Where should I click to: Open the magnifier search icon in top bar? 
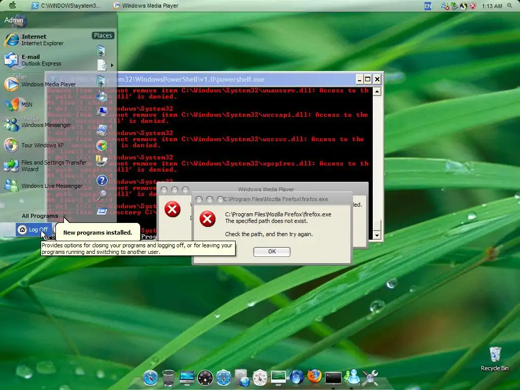point(510,6)
